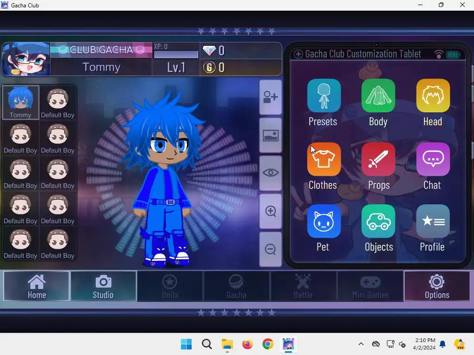Click the zoom in magnifier icon
The image size is (474, 355).
270,211
